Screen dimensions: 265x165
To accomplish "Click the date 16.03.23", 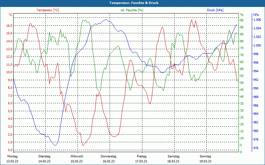I will tap(109, 161).
